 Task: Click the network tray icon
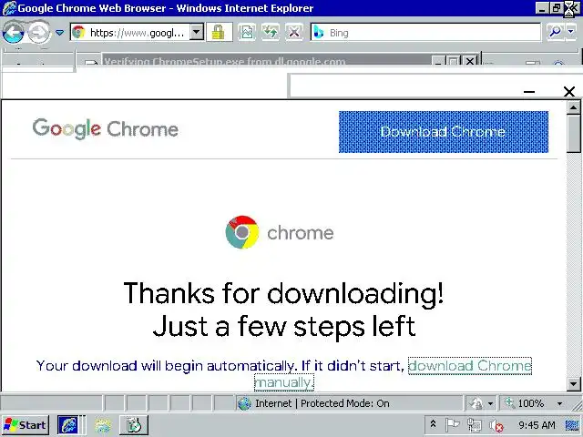475,425
